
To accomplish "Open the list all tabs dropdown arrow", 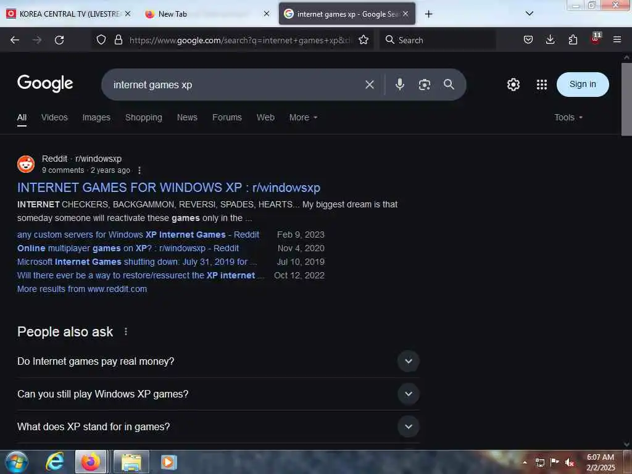I will [530, 14].
